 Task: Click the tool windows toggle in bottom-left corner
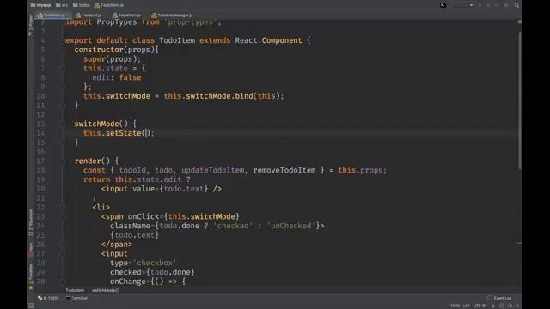tap(32, 306)
